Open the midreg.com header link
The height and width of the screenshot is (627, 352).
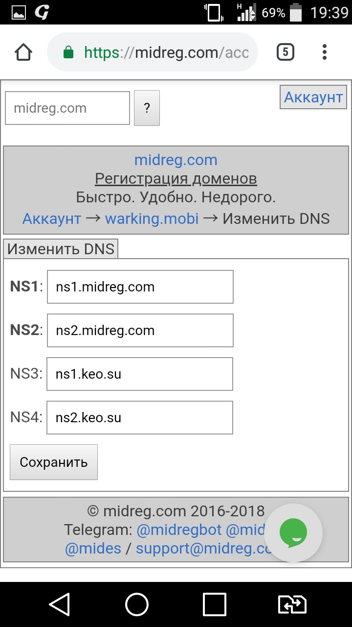[x=176, y=160]
